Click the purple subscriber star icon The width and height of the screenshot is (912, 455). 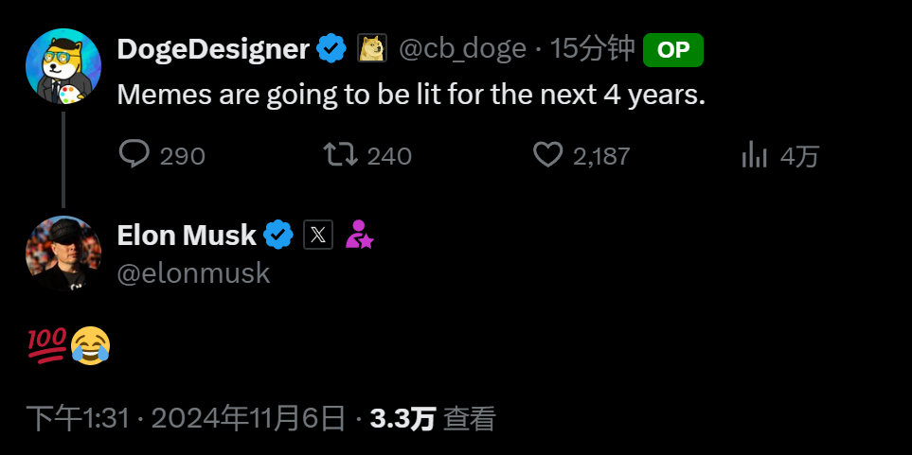tap(359, 235)
